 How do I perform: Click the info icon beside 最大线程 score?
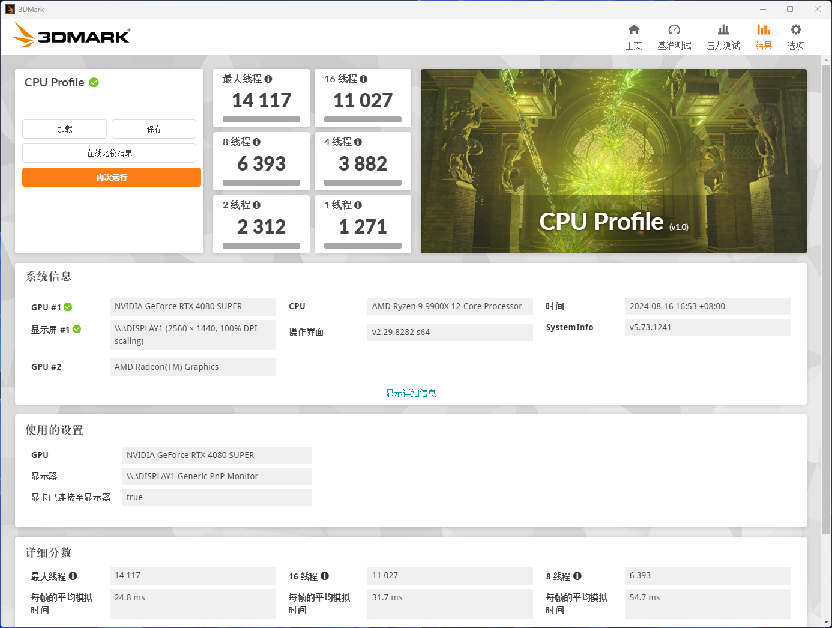click(x=268, y=79)
